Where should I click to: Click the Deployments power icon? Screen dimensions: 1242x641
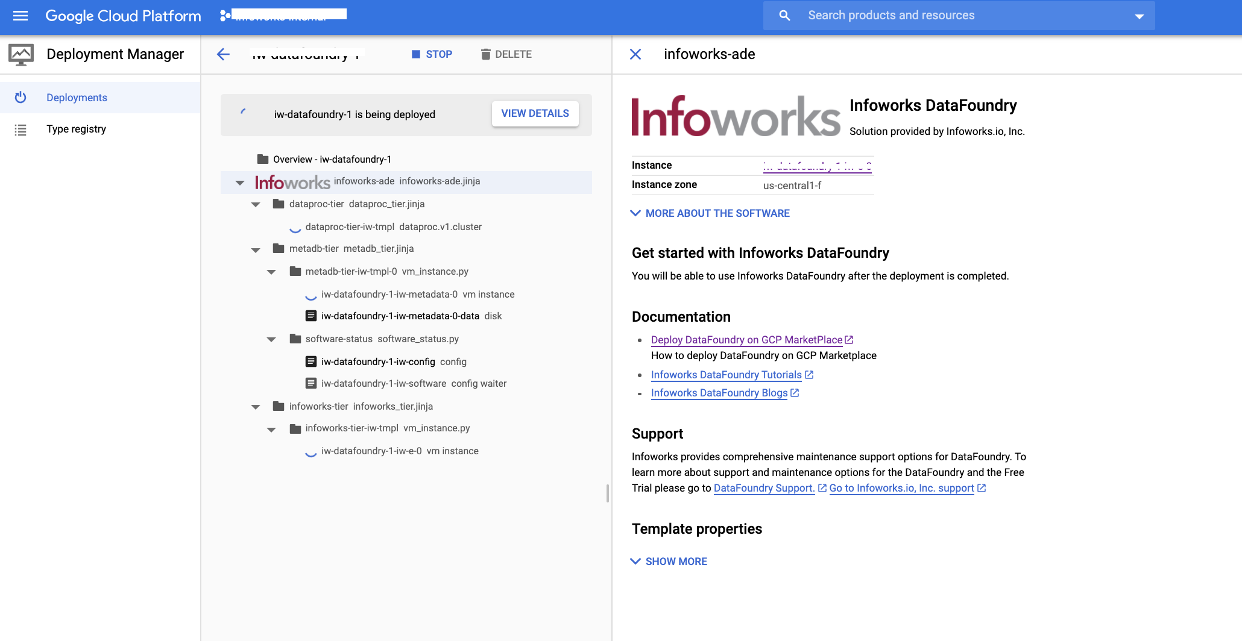(x=20, y=97)
